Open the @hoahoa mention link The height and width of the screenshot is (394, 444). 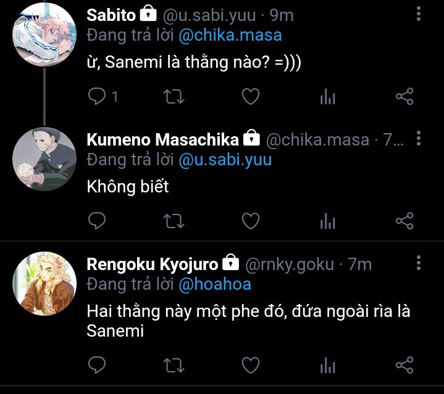point(215,284)
